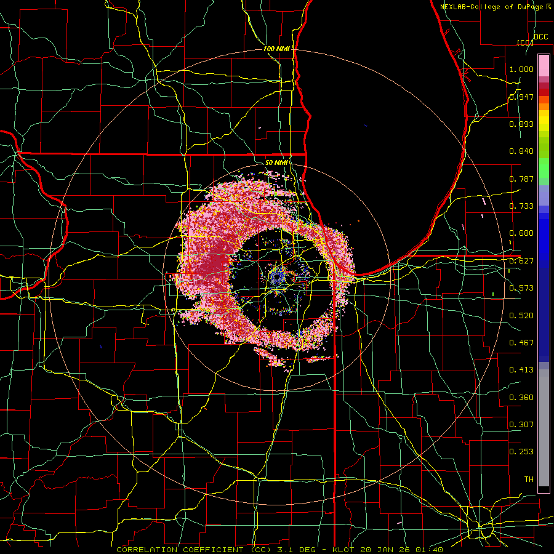Click the [CC] label above the color scale
The width and height of the screenshot is (554, 554).
[x=525, y=42]
